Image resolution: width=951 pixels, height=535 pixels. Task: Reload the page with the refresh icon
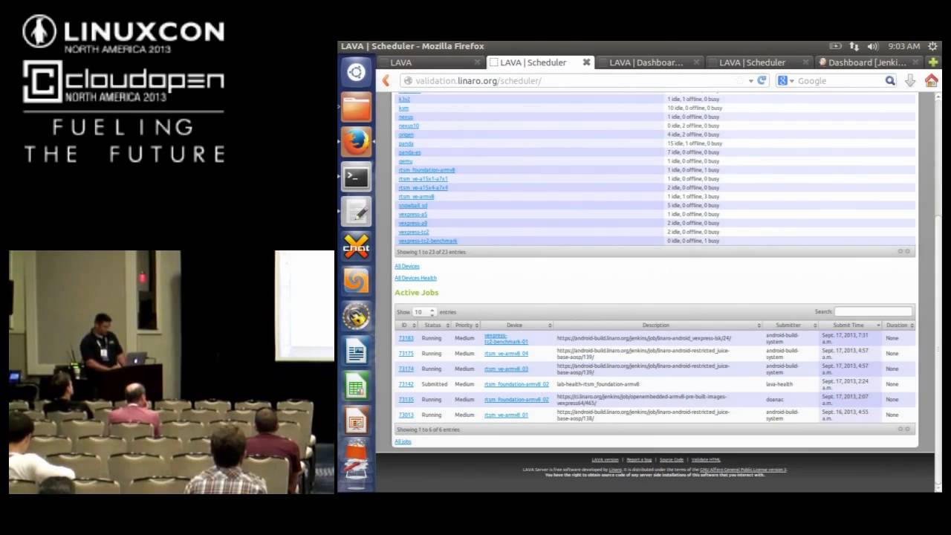[x=762, y=80]
